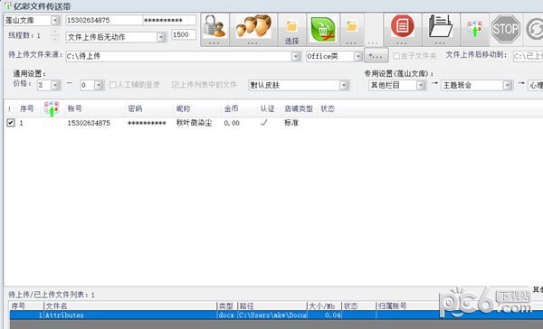Open the 默认皮肤 skin dropdown

(x=344, y=85)
